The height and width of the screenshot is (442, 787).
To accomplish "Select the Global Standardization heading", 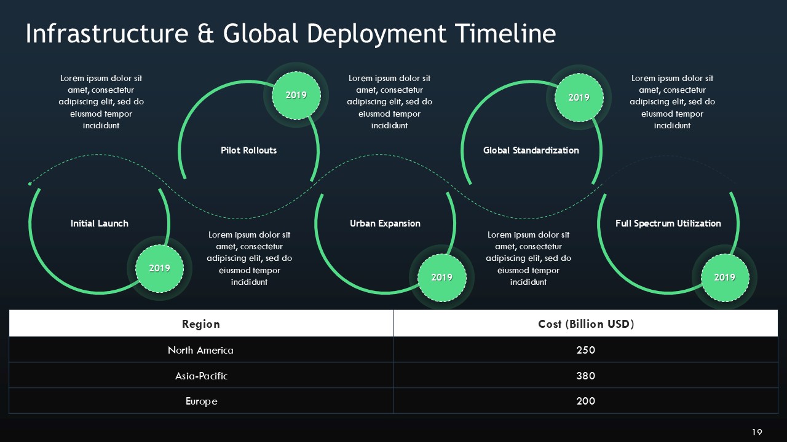I will 531,150.
